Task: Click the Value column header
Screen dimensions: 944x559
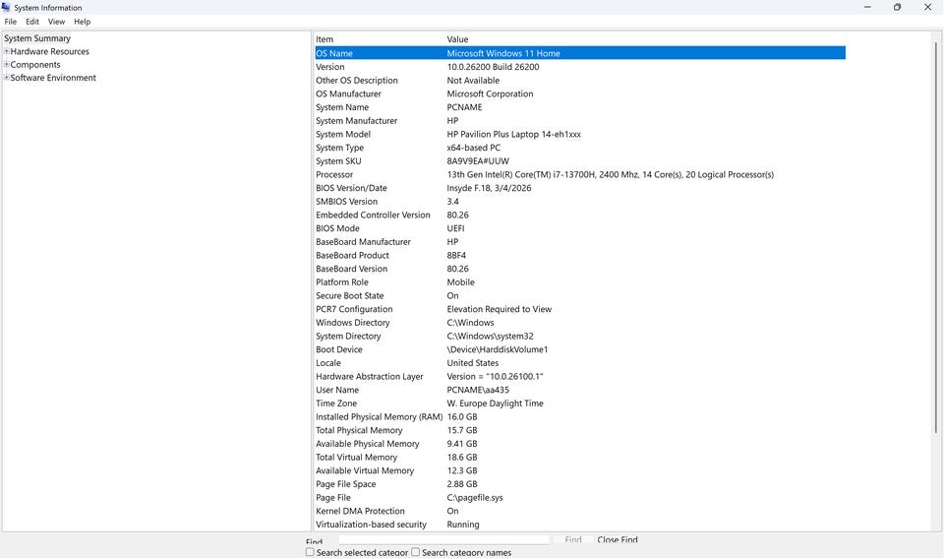Action: (645, 39)
